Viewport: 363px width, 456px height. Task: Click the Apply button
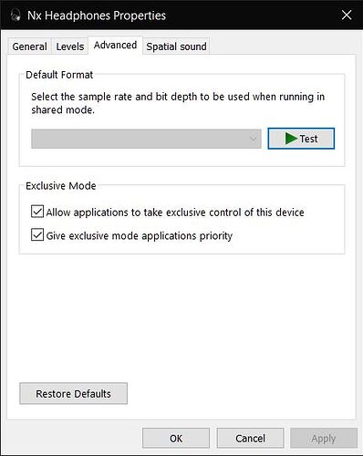(x=324, y=438)
